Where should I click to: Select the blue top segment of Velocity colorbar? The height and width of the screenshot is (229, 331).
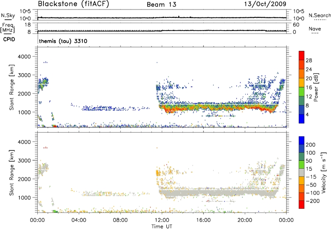pos(302,141)
